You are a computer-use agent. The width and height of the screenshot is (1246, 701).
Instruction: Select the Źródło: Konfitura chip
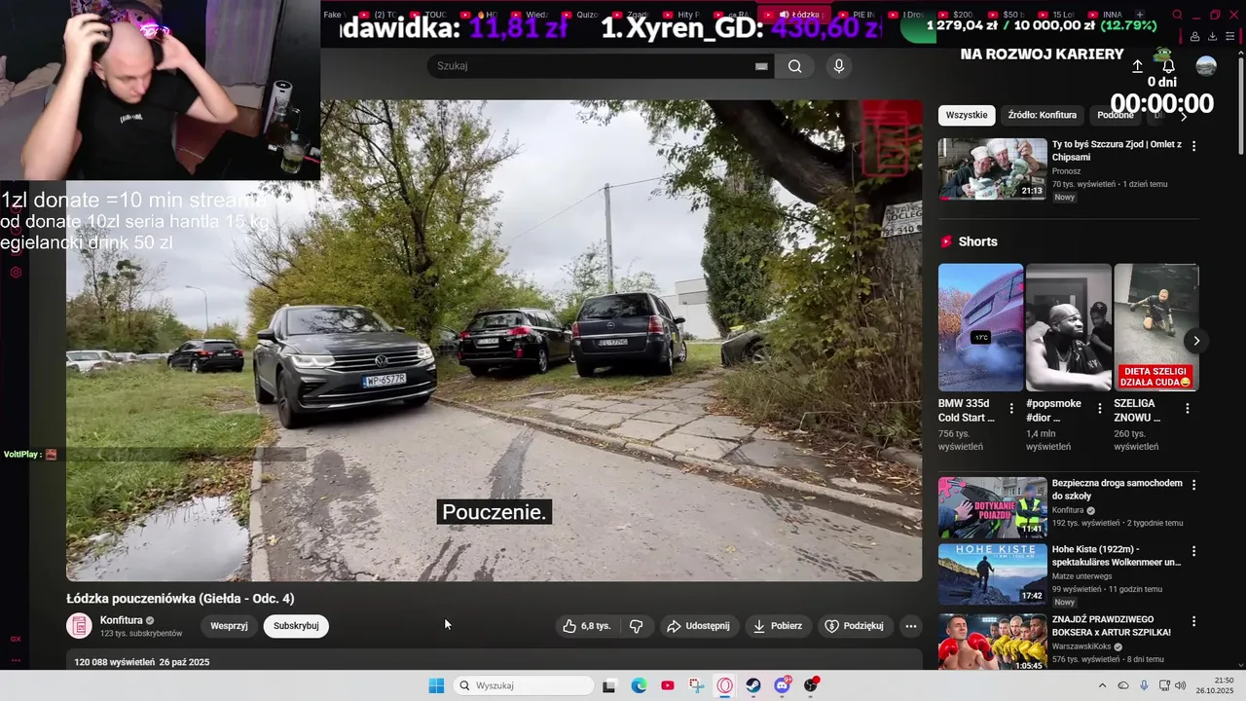[1043, 115]
